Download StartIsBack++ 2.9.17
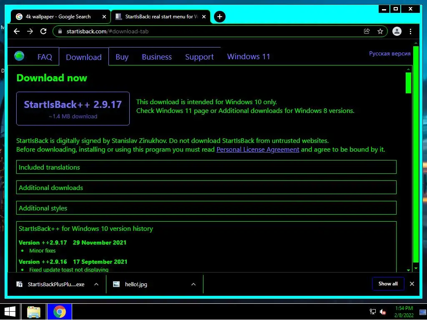The width and height of the screenshot is (427, 320). click(x=73, y=109)
